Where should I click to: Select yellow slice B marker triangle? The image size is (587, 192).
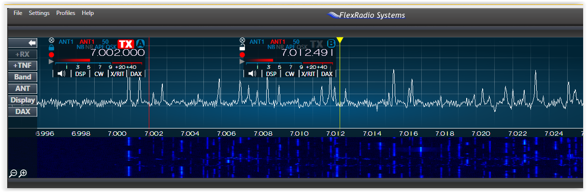click(x=340, y=40)
